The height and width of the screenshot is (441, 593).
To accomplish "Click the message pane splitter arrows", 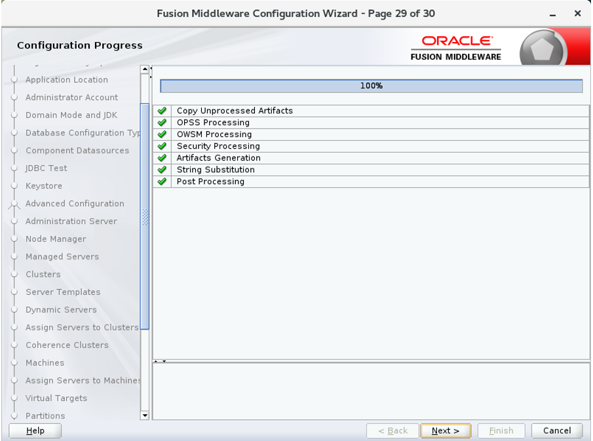I will [160, 362].
